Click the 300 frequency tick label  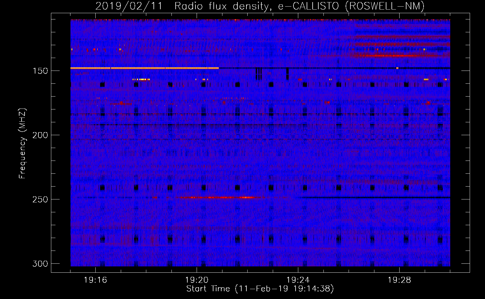[40, 264]
